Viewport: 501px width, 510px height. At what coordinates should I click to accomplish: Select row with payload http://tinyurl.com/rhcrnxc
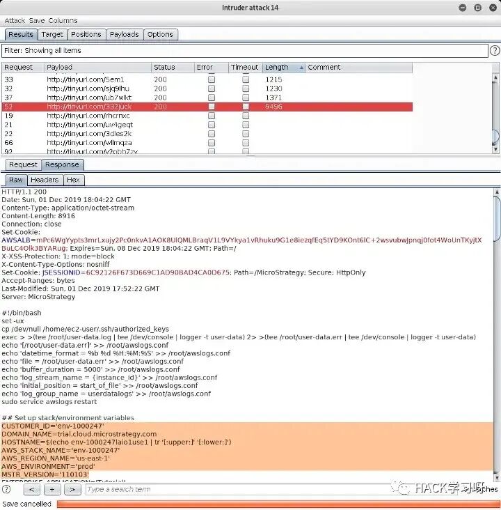(207, 116)
